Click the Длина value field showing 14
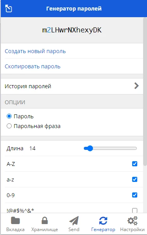The image size is (147, 235). (32, 148)
